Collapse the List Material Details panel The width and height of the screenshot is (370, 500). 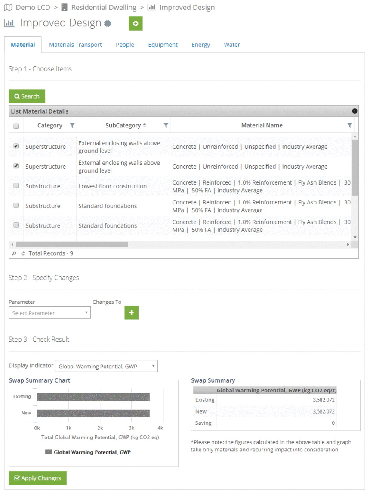pos(355,111)
